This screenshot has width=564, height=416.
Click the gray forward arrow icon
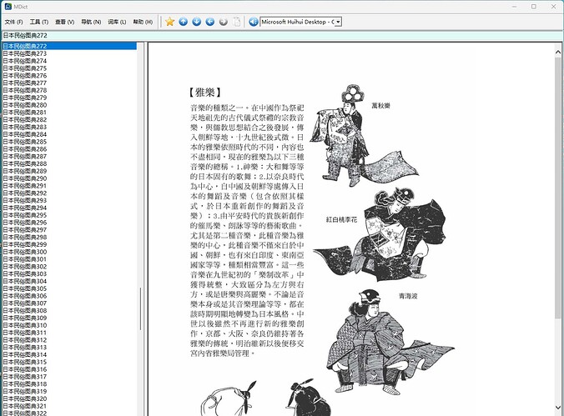(x=224, y=22)
